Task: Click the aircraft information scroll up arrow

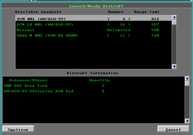Action: tap(187, 79)
